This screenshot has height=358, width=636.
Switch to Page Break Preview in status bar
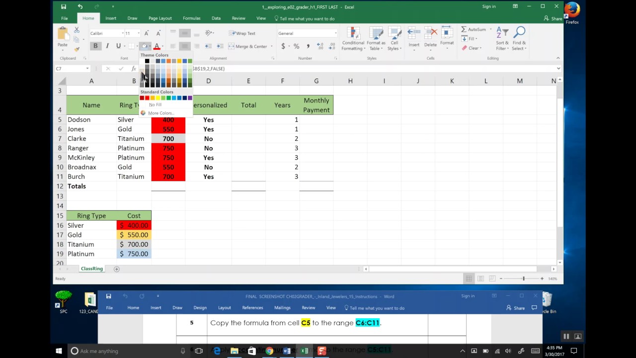(491, 278)
